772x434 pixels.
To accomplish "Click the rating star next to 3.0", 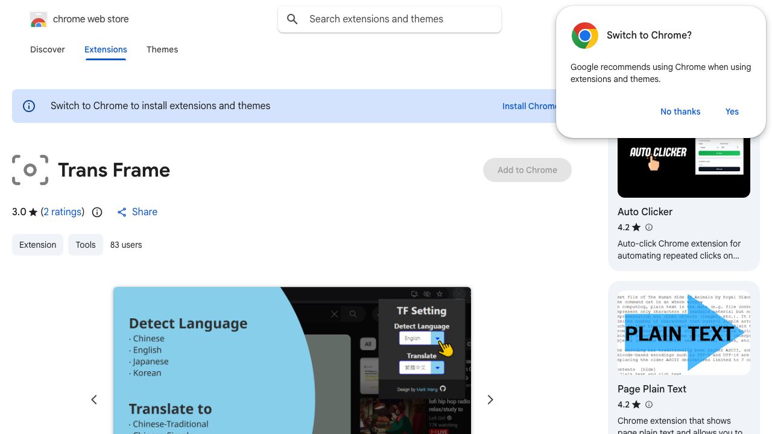I will pyautogui.click(x=33, y=212).
